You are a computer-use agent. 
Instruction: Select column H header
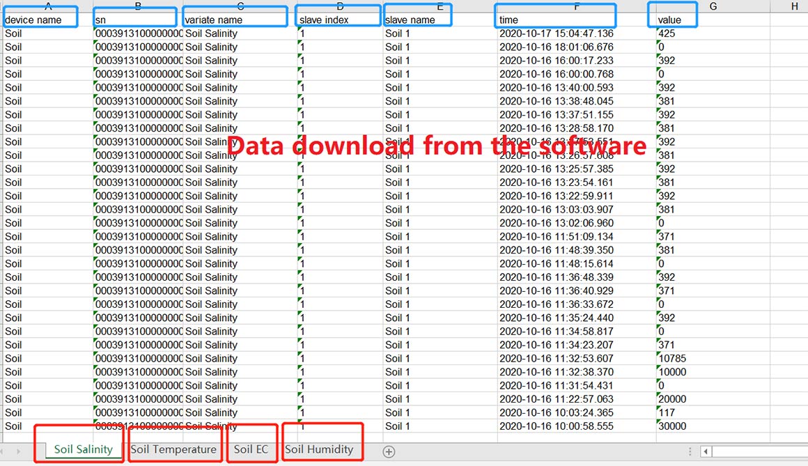click(x=794, y=6)
